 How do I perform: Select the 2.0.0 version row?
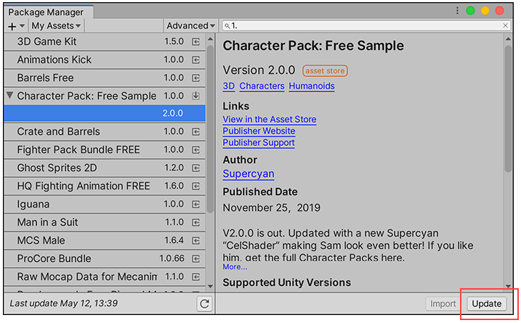[105, 113]
